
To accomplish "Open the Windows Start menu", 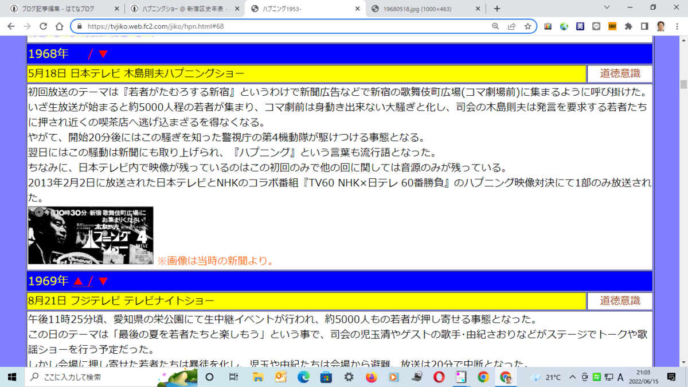I will (x=12, y=377).
